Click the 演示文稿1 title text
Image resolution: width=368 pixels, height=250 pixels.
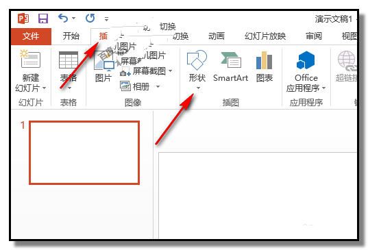click(334, 19)
